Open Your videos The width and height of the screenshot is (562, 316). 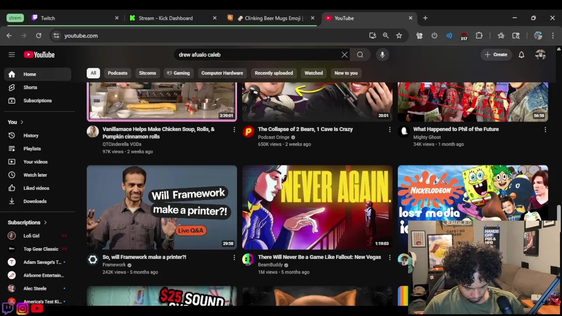[38, 162]
